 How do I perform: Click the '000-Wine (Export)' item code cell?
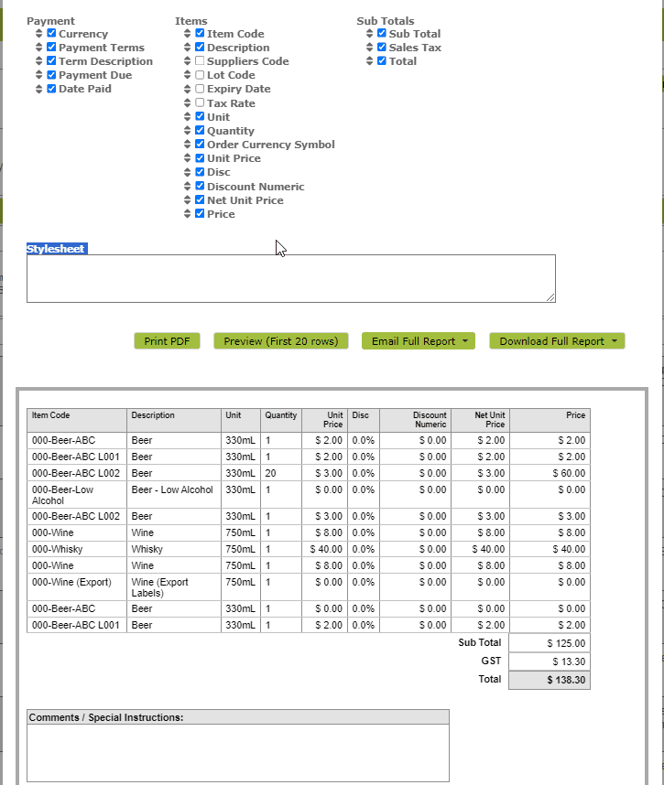click(x=77, y=587)
